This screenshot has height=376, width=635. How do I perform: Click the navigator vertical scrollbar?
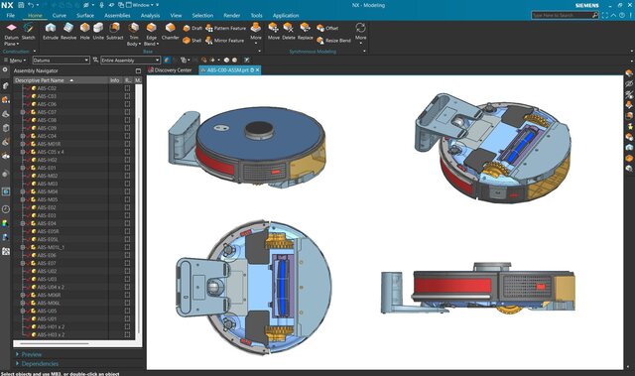click(139, 226)
